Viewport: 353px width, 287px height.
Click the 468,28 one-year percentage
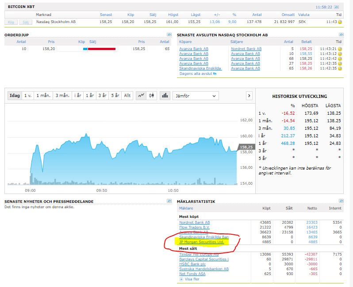[x=288, y=143]
